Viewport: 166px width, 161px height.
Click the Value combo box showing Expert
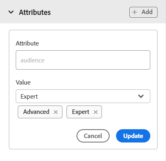click(x=83, y=96)
